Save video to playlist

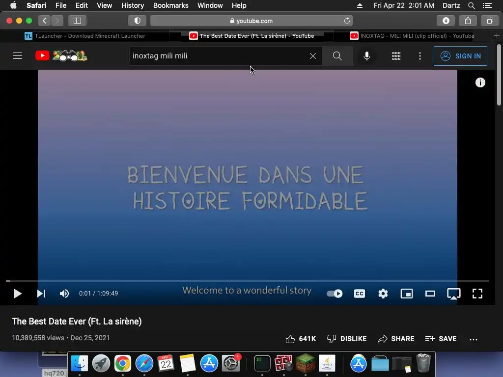(x=441, y=339)
